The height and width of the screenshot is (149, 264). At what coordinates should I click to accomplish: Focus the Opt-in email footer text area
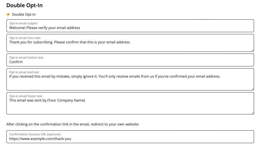tap(130, 103)
